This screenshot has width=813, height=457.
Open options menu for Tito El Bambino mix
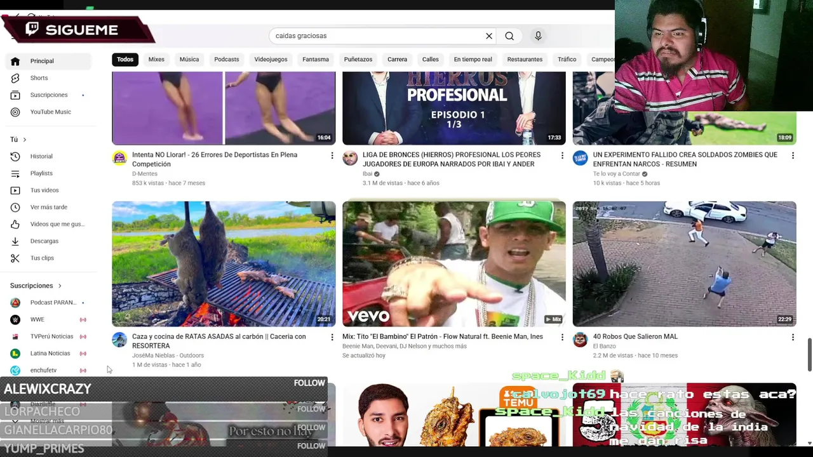click(x=562, y=337)
